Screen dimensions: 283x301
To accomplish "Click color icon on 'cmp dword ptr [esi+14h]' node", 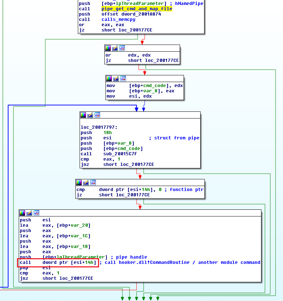I will click(79, 183).
